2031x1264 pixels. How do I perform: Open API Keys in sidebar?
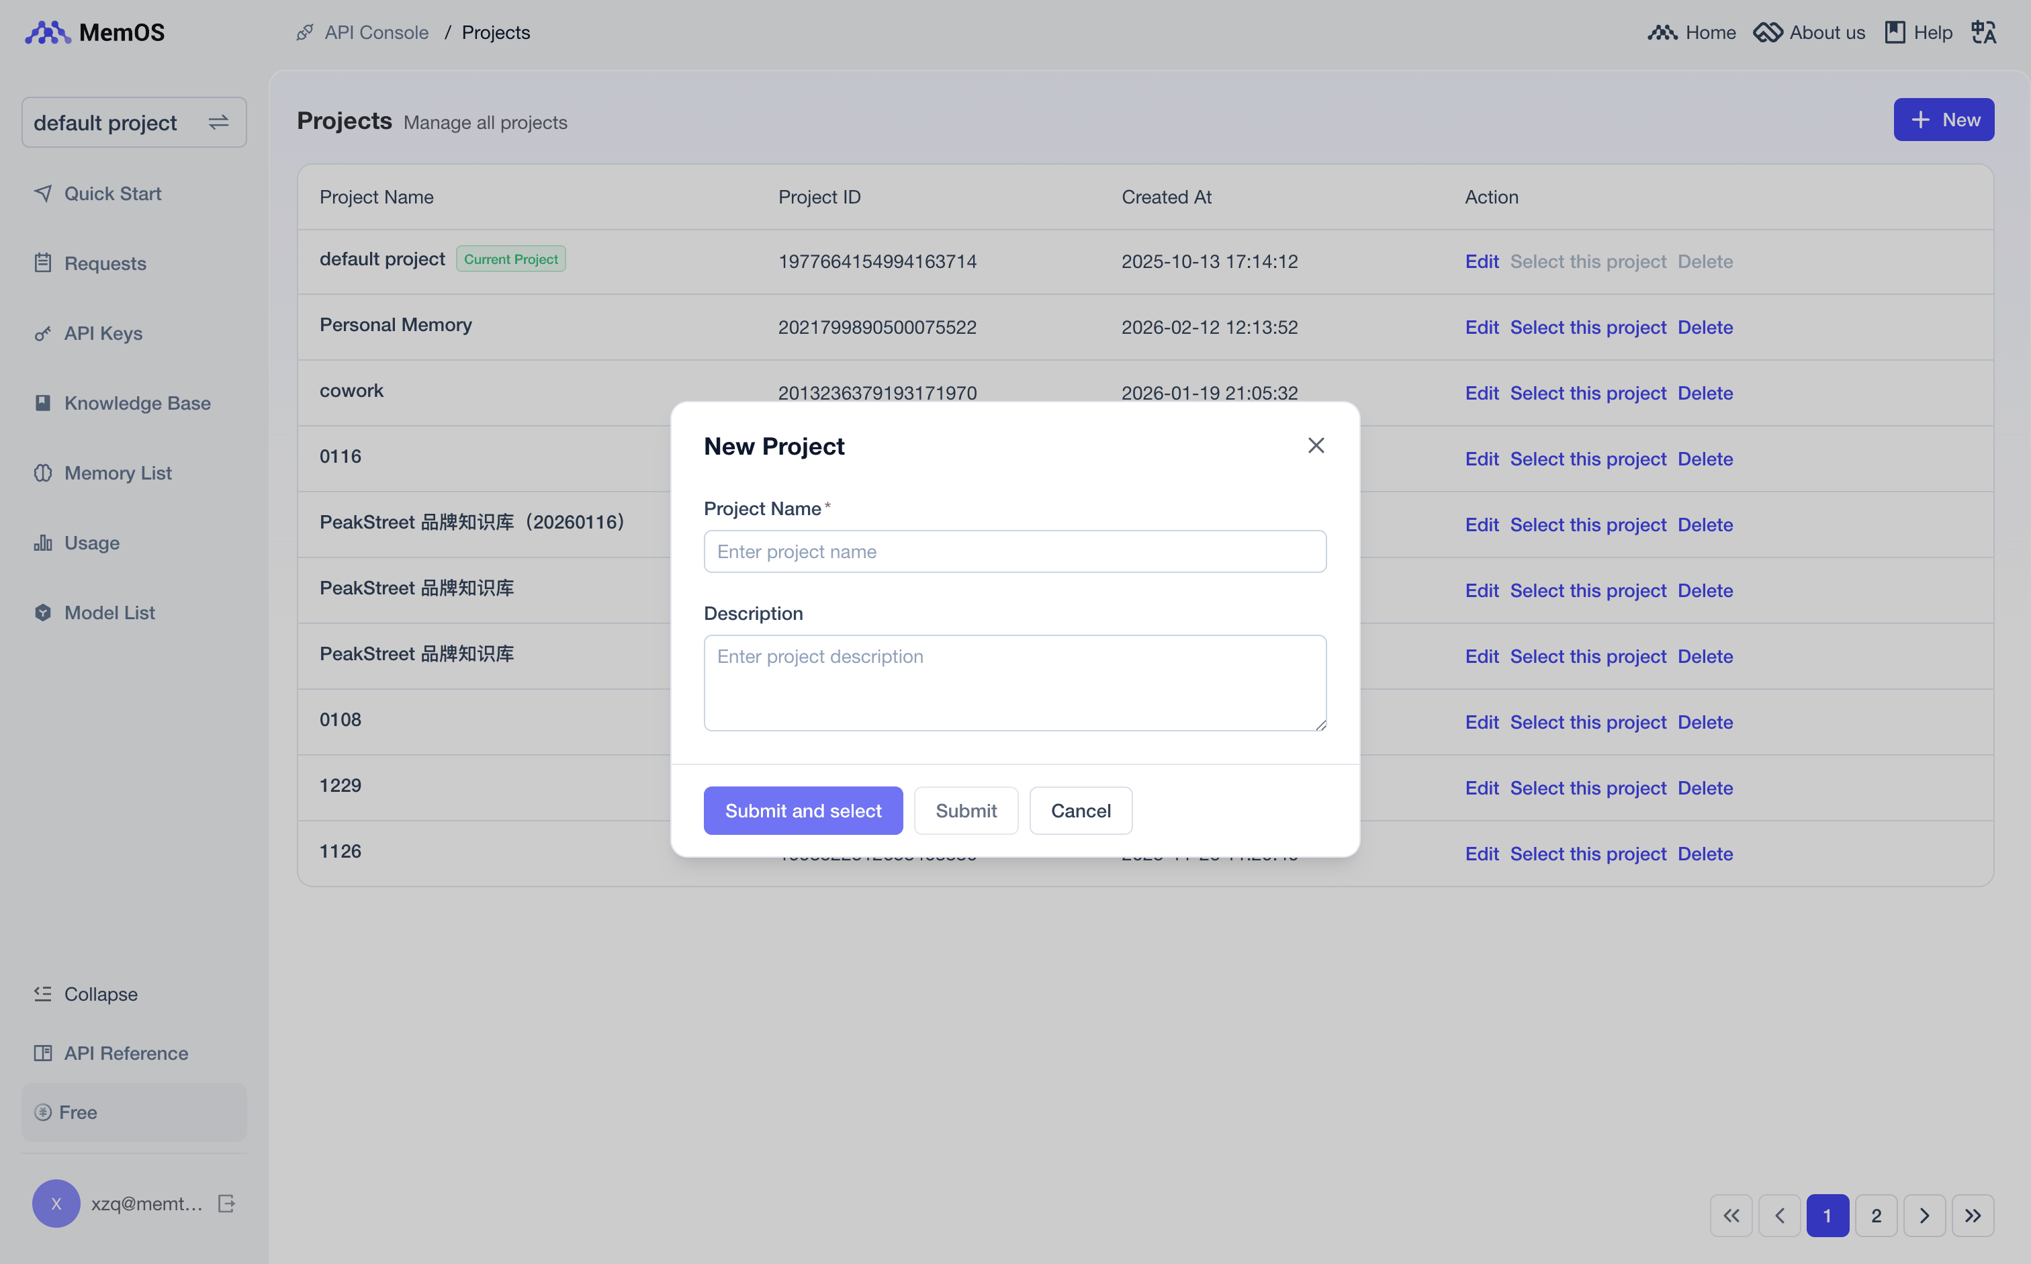(x=103, y=332)
